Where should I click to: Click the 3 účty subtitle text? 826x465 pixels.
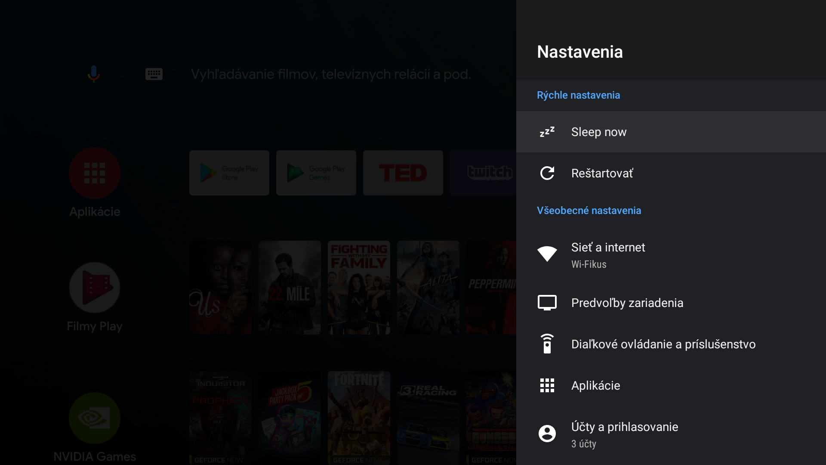click(x=584, y=444)
